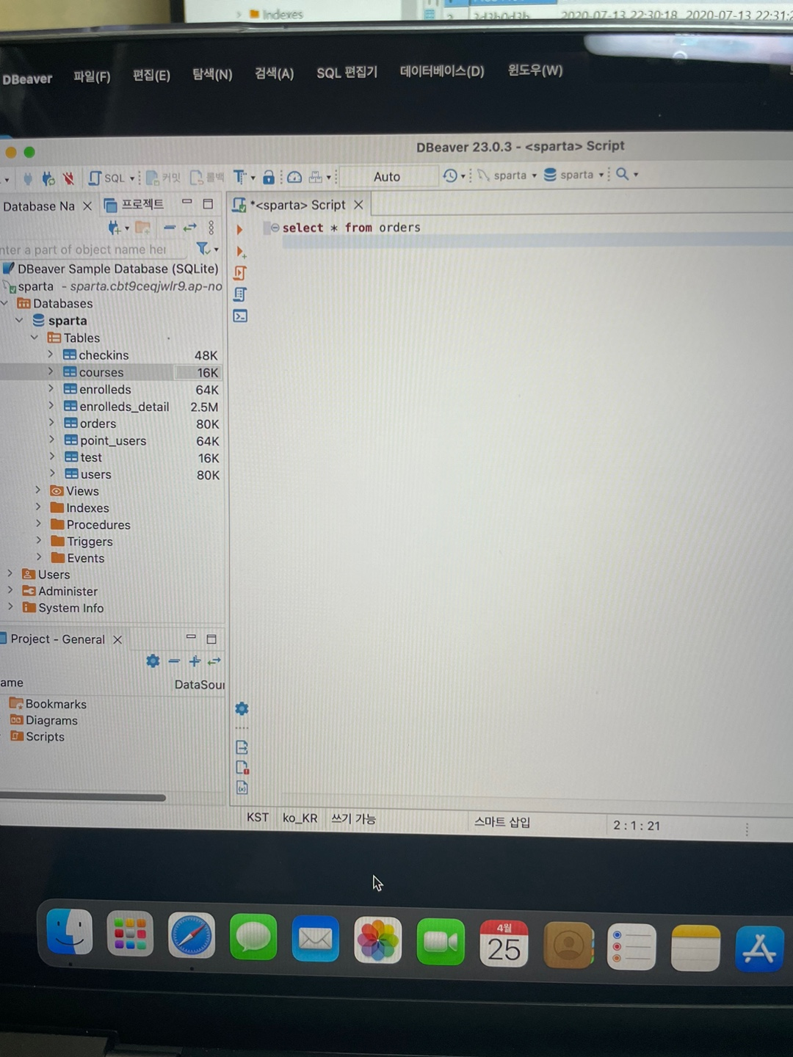Click the plus icon in Project panel
Image resolution: width=793 pixels, height=1057 pixels.
coord(195,661)
